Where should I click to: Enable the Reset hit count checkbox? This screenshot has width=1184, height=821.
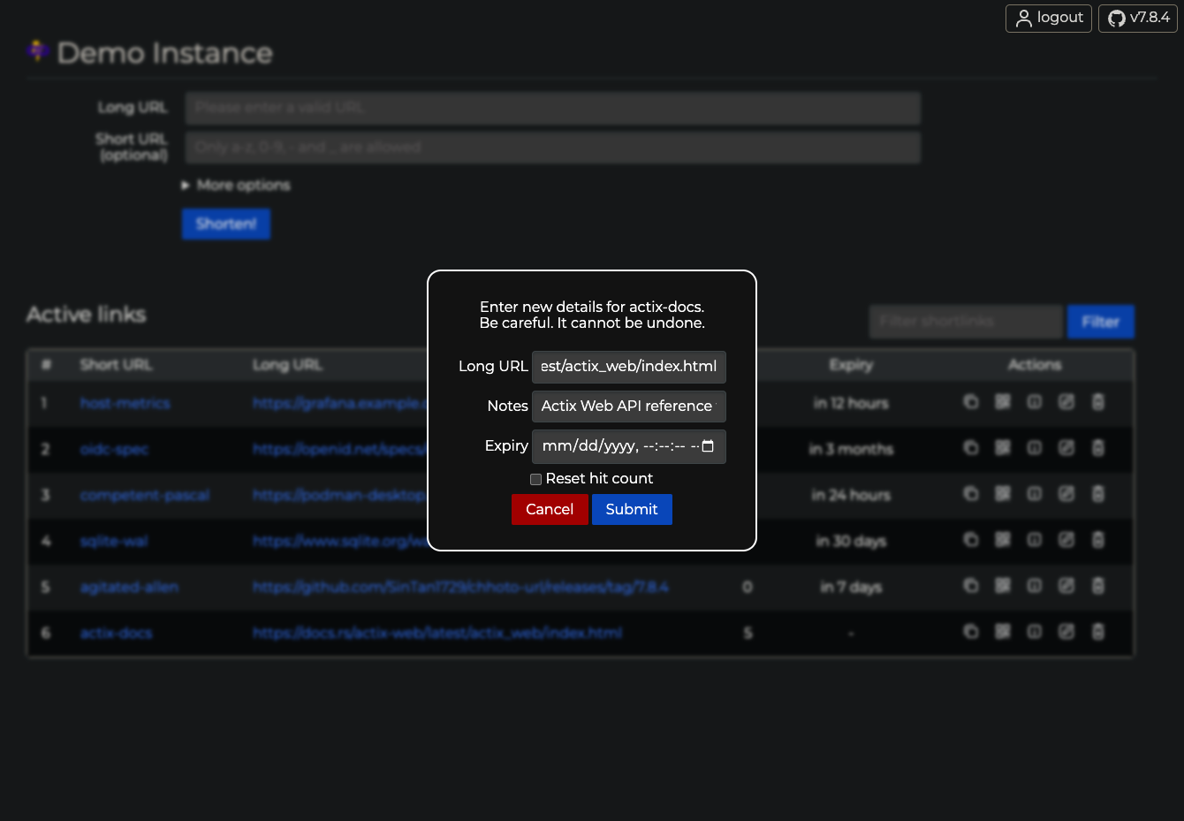click(535, 479)
